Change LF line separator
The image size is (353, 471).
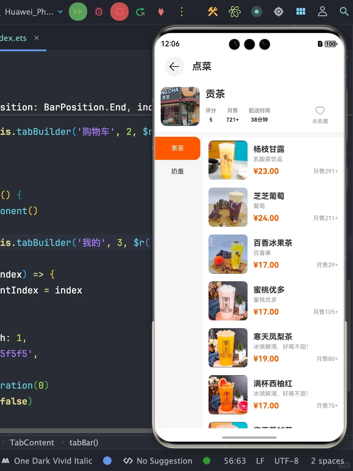(x=260, y=461)
